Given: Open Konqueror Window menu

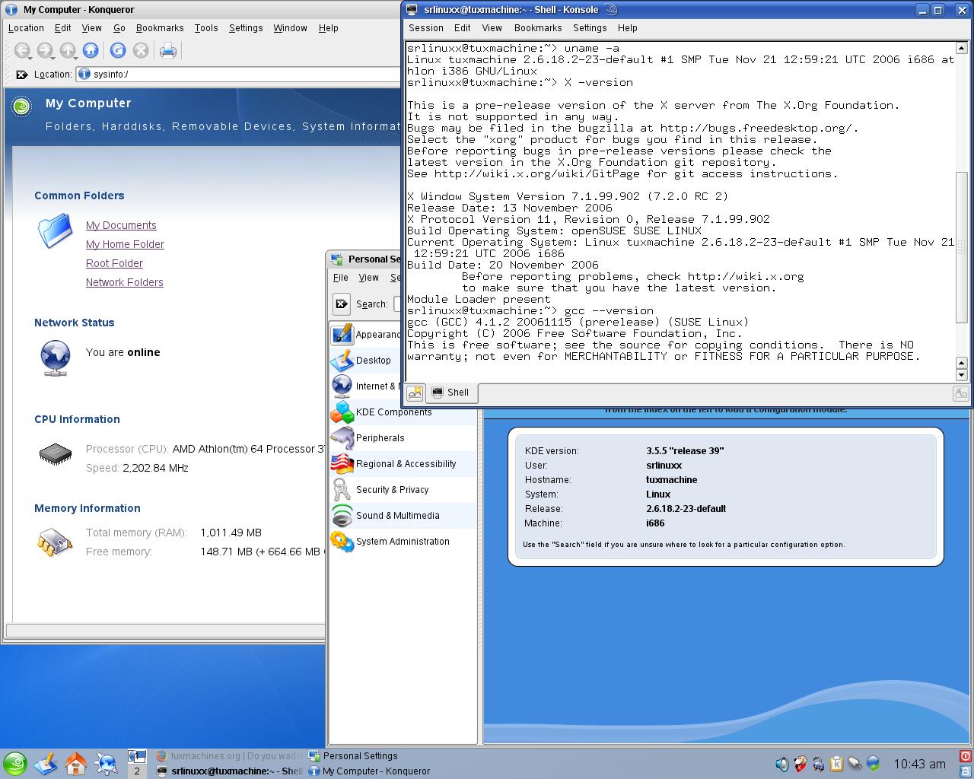Looking at the screenshot, I should 290,28.
